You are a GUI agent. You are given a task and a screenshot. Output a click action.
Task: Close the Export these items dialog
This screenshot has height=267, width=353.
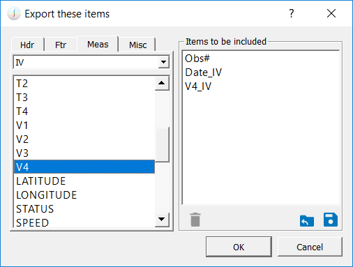click(331, 13)
